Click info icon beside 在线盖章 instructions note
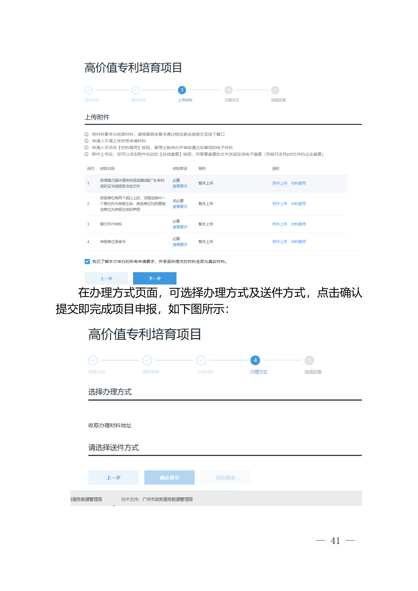The image size is (418, 591). (x=86, y=154)
